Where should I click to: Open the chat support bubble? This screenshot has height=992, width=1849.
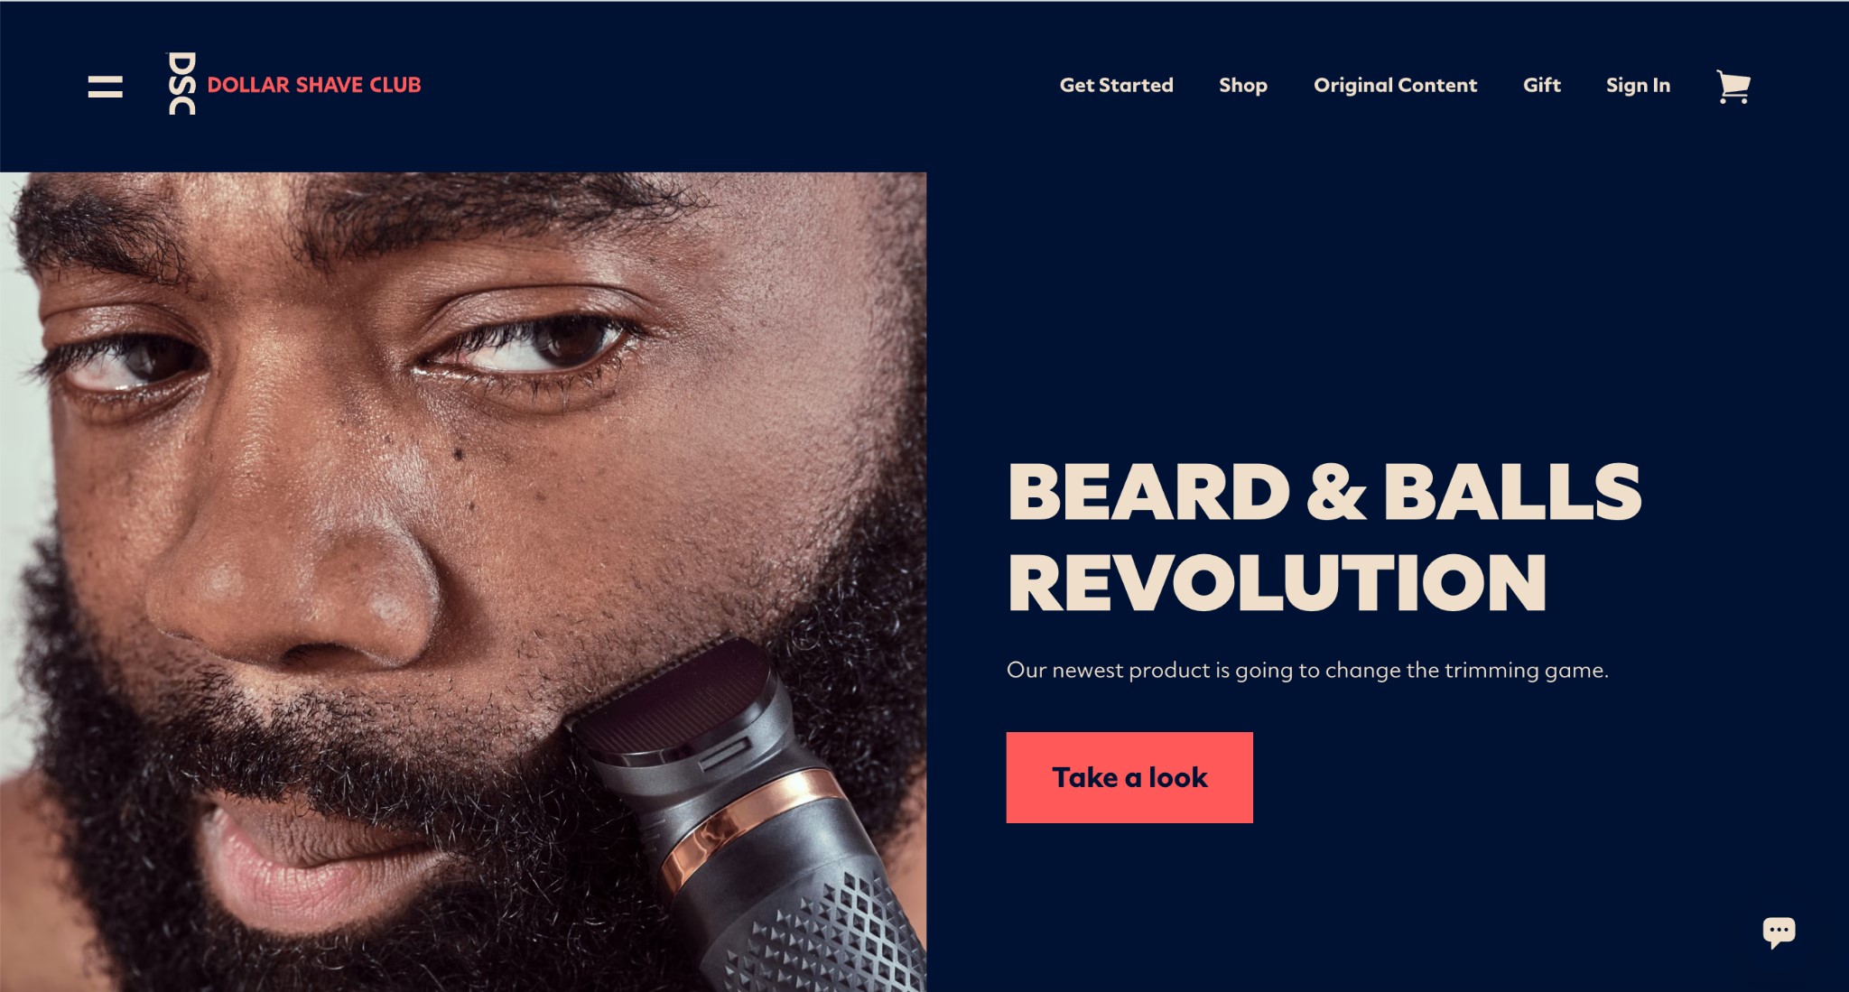[x=1779, y=932]
